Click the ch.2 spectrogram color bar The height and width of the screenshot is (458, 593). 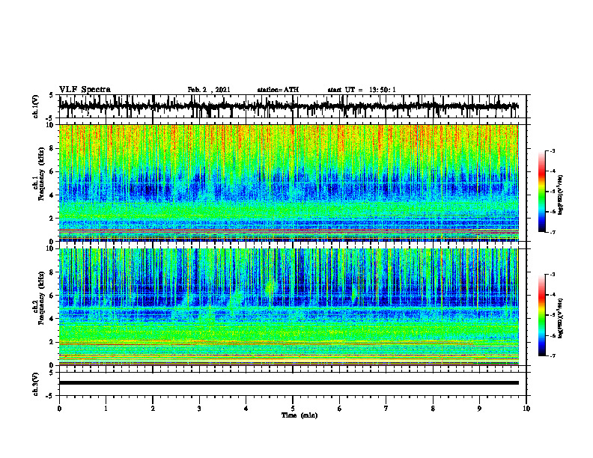tap(541, 315)
